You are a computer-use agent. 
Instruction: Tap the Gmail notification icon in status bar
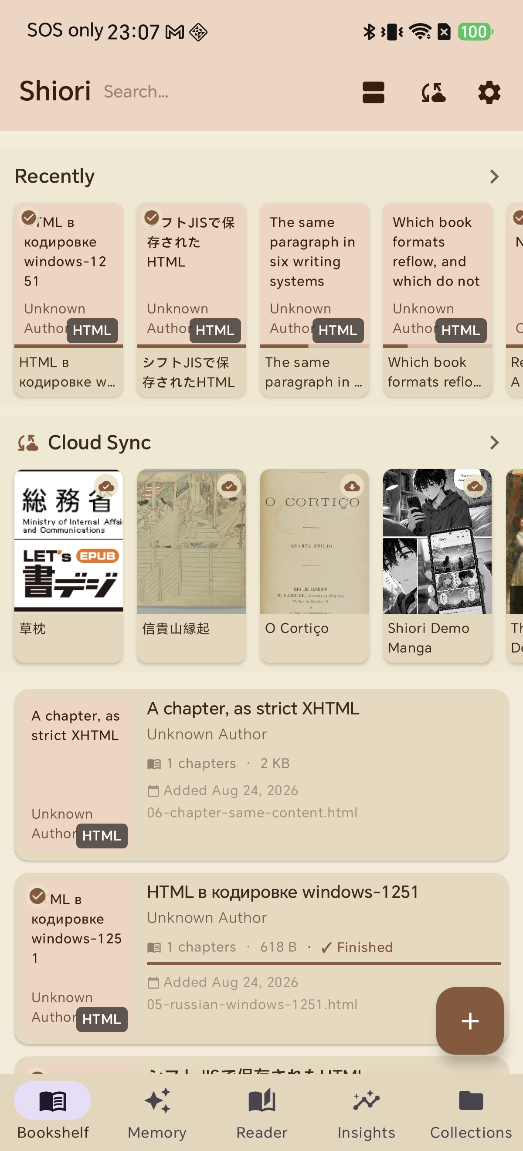click(174, 32)
